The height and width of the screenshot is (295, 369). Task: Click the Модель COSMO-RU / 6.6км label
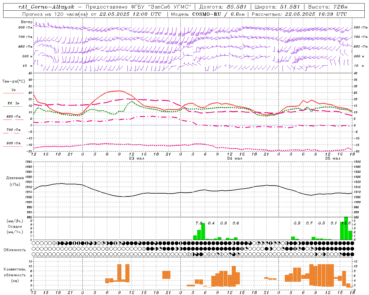point(207,14)
